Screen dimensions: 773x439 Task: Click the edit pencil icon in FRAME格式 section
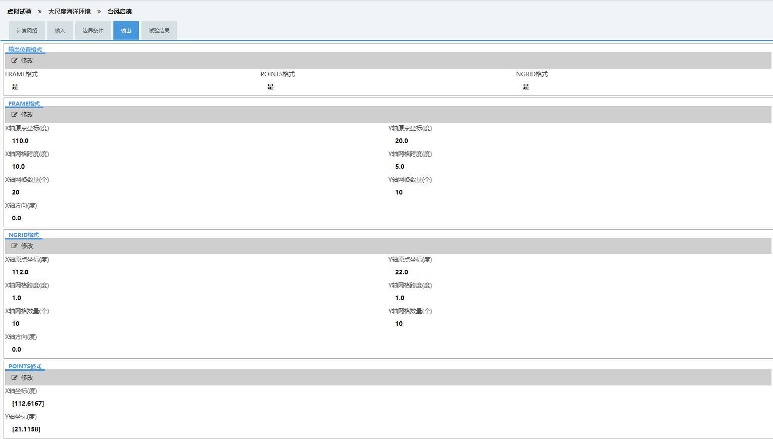(x=15, y=115)
